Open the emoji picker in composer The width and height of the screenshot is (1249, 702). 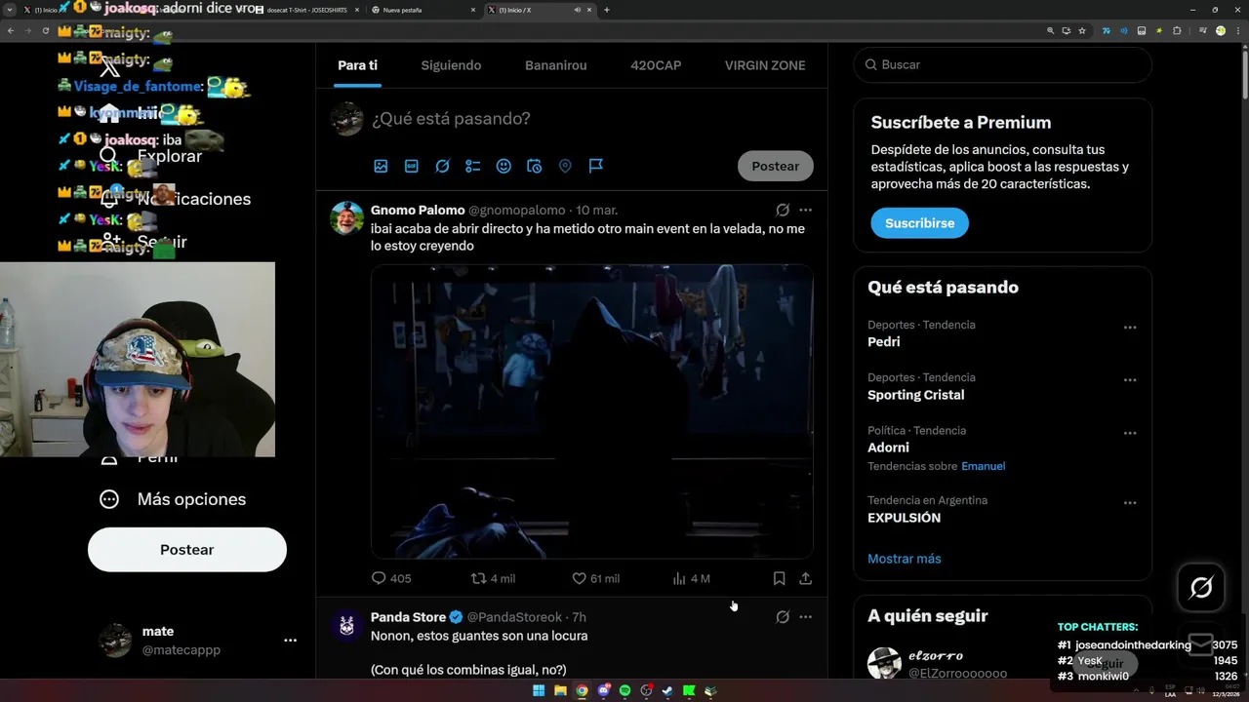tap(504, 166)
